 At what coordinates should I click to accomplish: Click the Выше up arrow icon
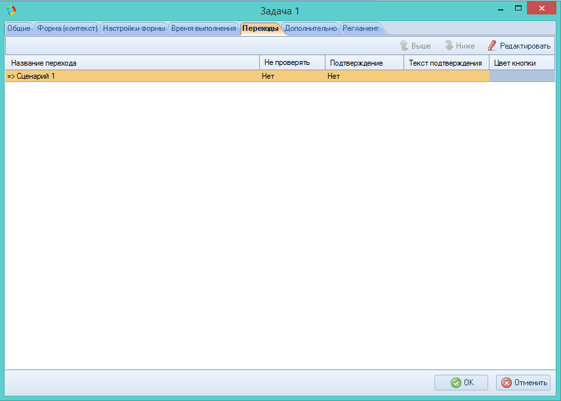[x=404, y=46]
